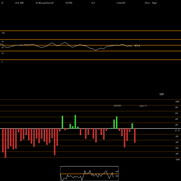Click the MR axis label 80
Screen dimensions: 181x181
pos(177,108)
